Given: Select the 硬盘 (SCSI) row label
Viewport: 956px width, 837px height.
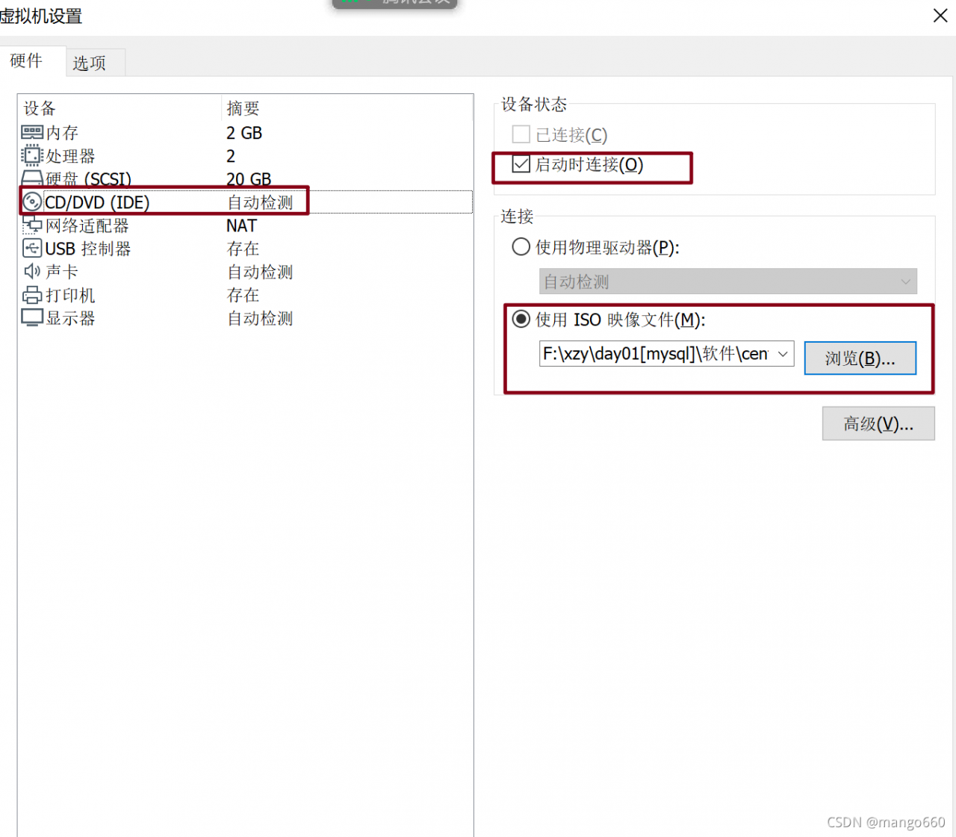Looking at the screenshot, I should (88, 179).
